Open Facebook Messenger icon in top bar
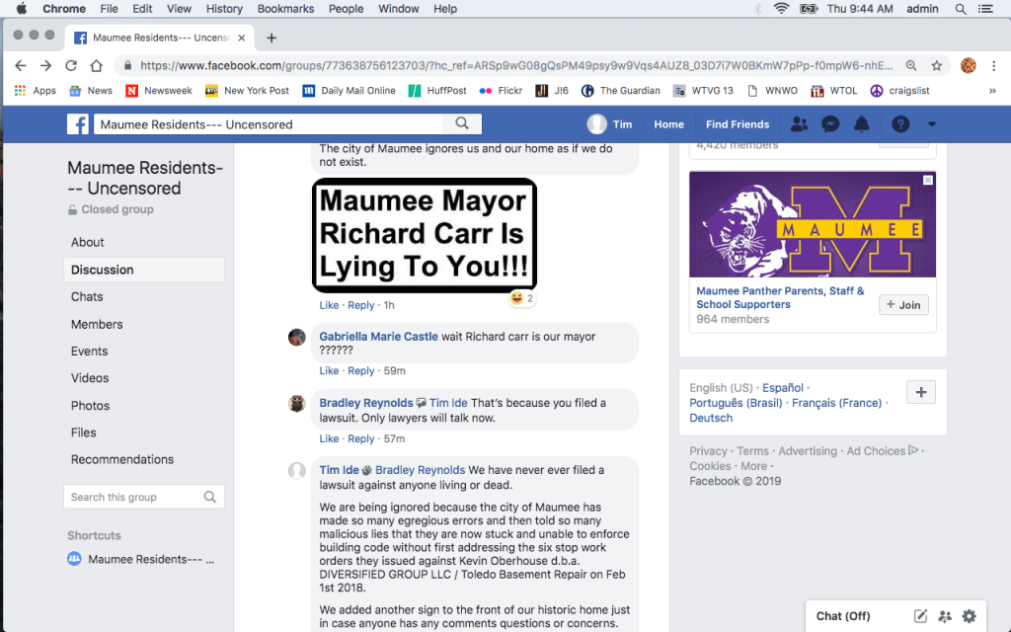Image resolution: width=1011 pixels, height=632 pixels. [x=830, y=124]
